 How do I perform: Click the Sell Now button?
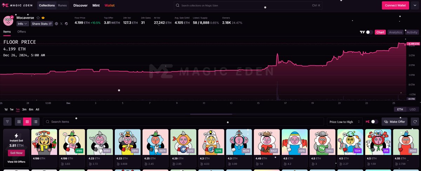tap(16, 153)
